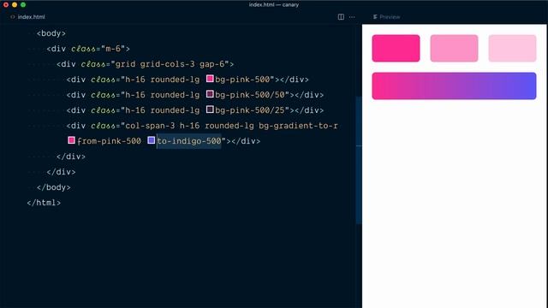Screen dimensions: 548x308
Task: Click the half-opacity pink box in preview
Action: [454, 48]
